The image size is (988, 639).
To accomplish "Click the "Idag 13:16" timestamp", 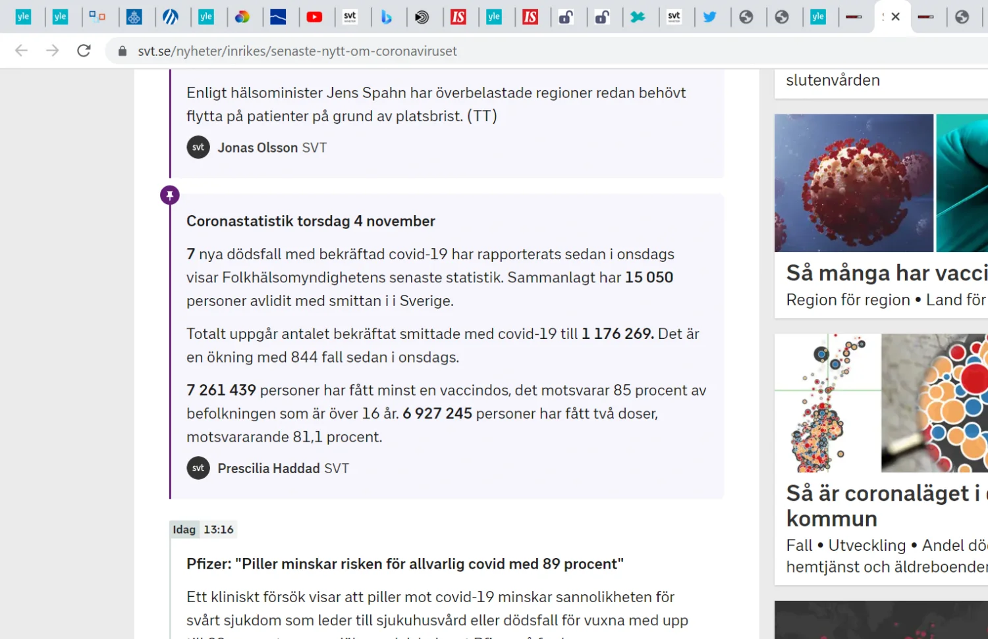I will 203,530.
